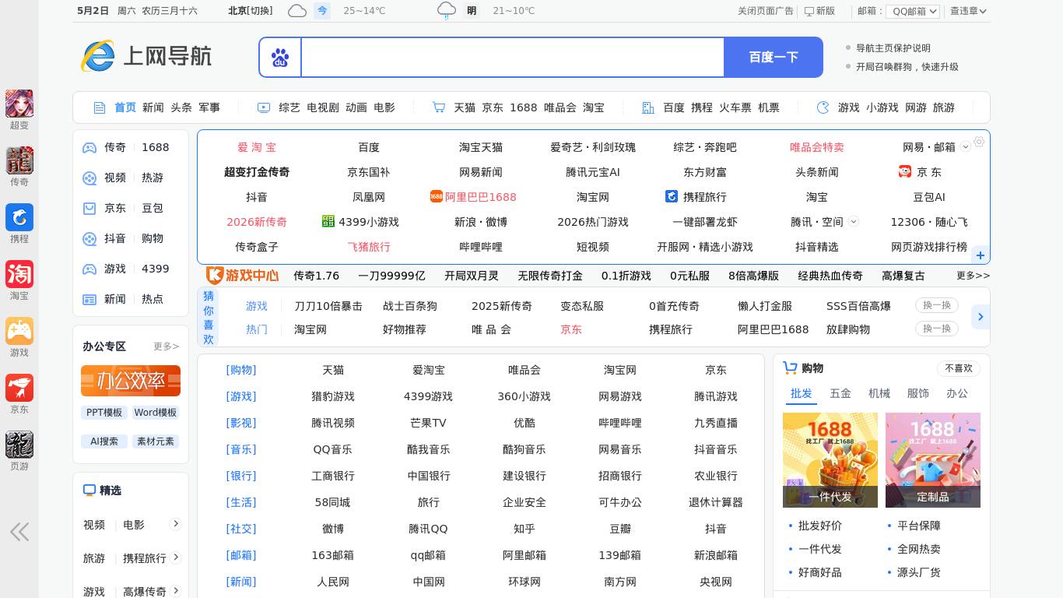Open the 页游 icon in left sidebar
This screenshot has height=598, width=1063.
[19, 445]
